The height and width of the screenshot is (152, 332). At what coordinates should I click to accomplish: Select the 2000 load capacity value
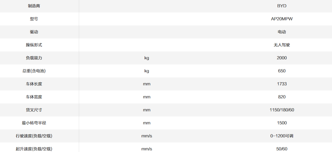[x=281, y=58]
